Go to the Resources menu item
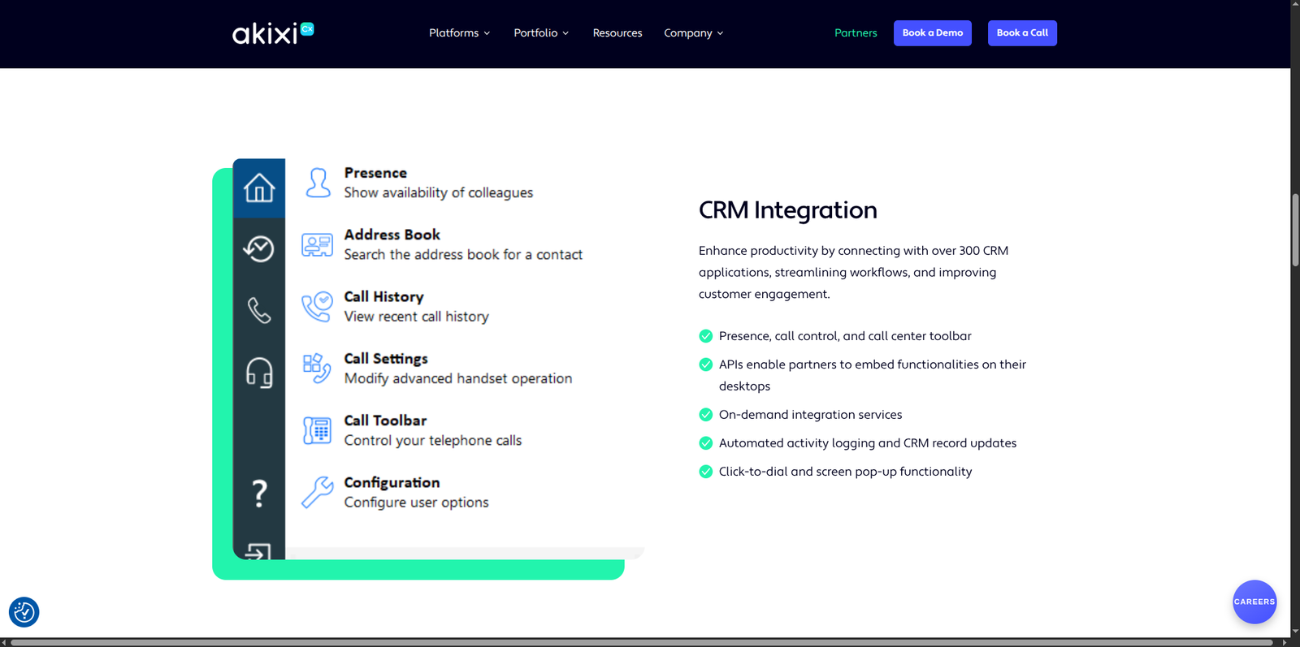 (617, 33)
